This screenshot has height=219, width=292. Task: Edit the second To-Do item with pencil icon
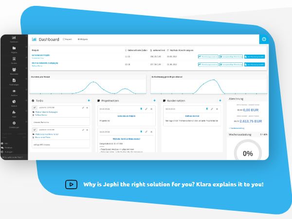[83, 130]
